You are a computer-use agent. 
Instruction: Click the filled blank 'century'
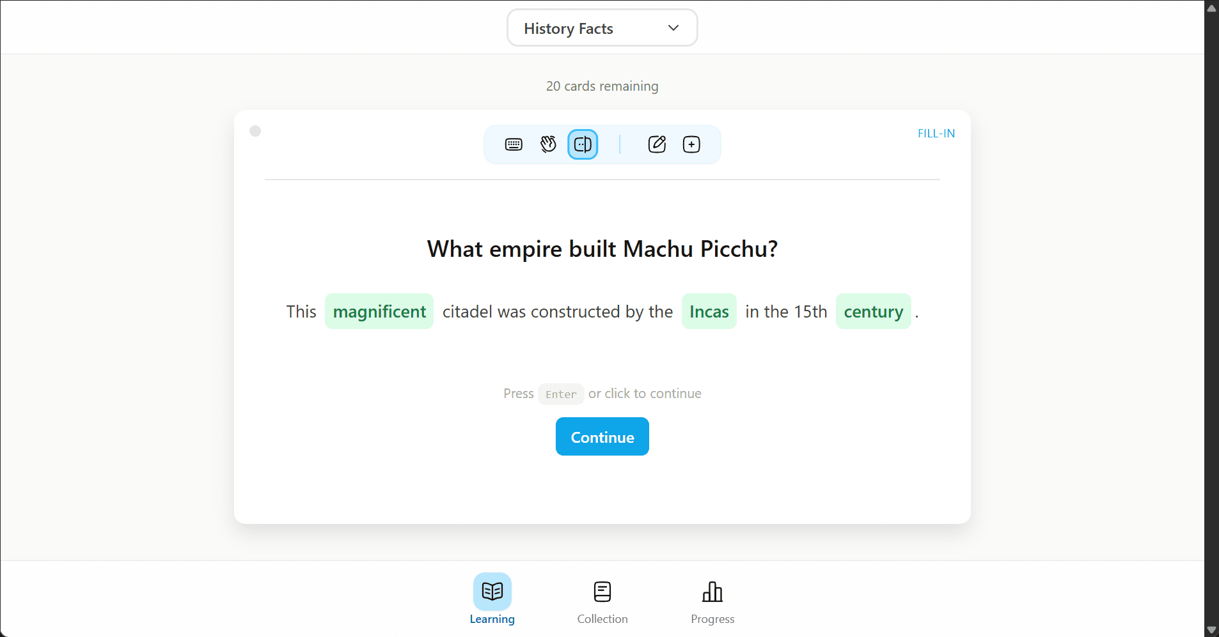[x=873, y=312]
